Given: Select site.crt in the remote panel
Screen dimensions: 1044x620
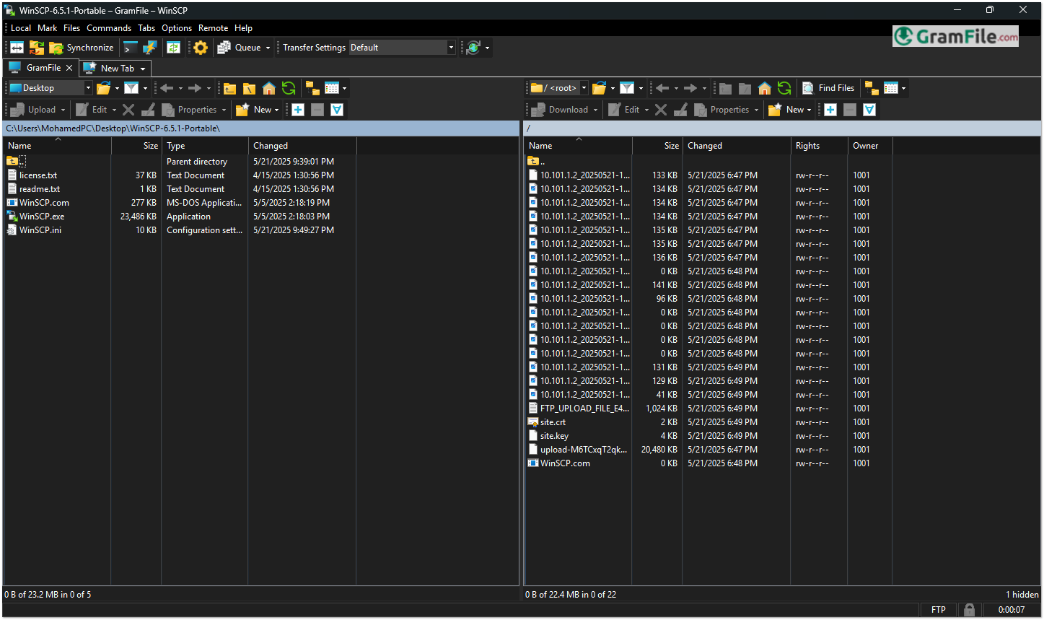Looking at the screenshot, I should pos(553,422).
